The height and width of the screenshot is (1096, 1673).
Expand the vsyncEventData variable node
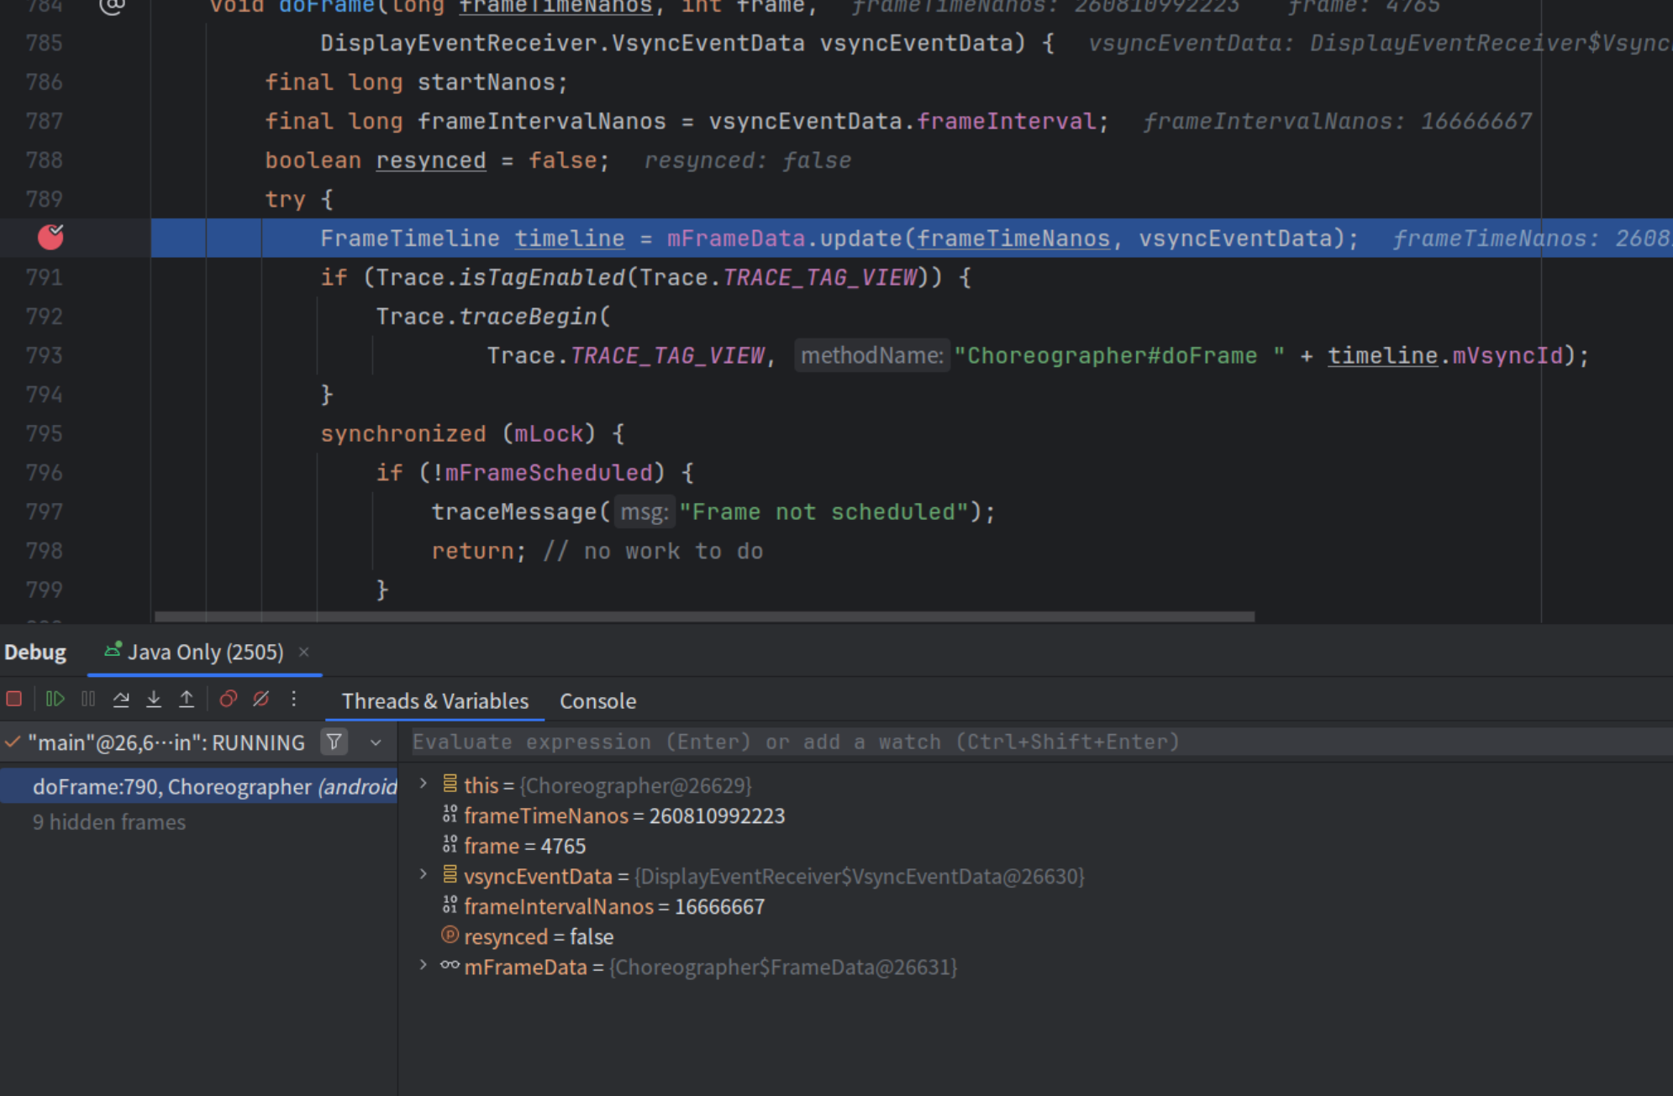click(424, 875)
